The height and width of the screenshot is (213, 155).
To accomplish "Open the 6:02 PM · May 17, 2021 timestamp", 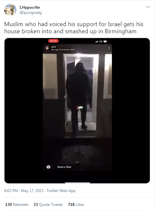I will [24, 191].
